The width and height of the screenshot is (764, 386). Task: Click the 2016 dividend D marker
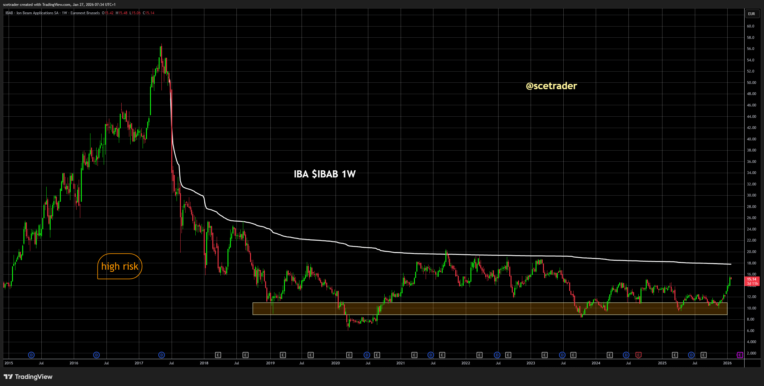click(96, 355)
